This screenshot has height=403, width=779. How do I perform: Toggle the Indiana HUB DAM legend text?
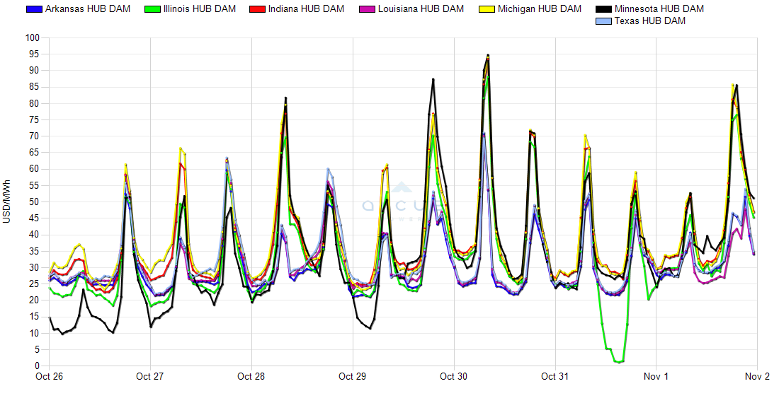coord(307,9)
